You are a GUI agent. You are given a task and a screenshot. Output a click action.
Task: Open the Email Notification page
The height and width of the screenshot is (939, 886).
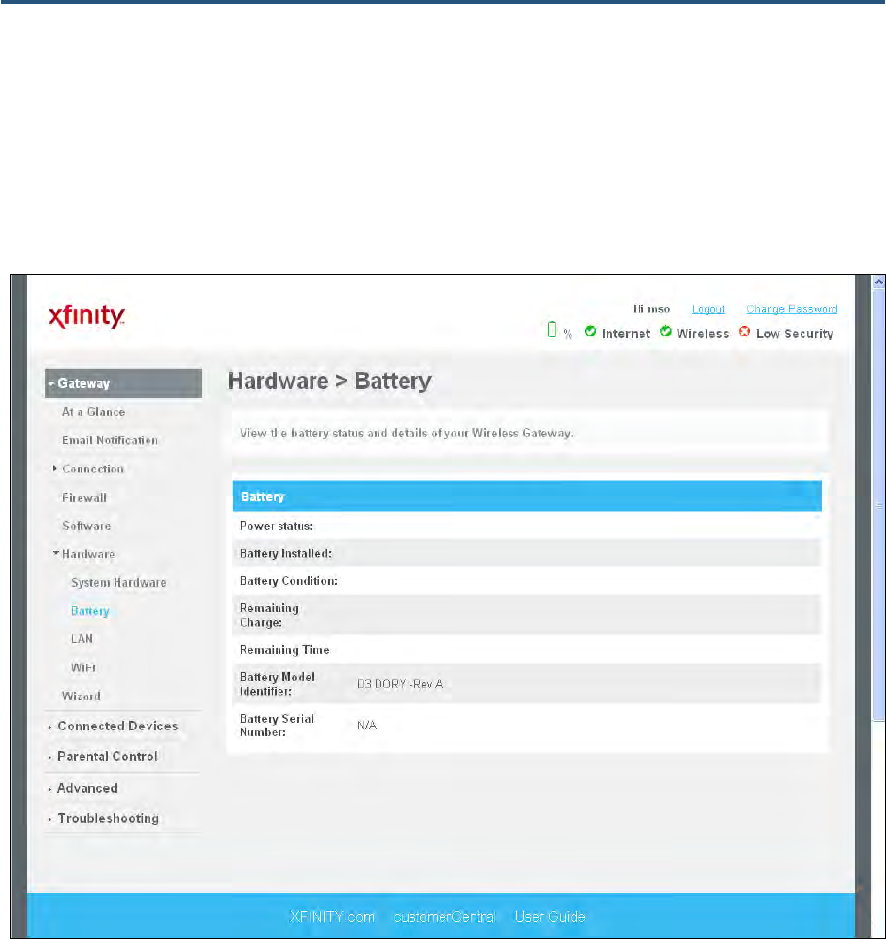click(111, 440)
